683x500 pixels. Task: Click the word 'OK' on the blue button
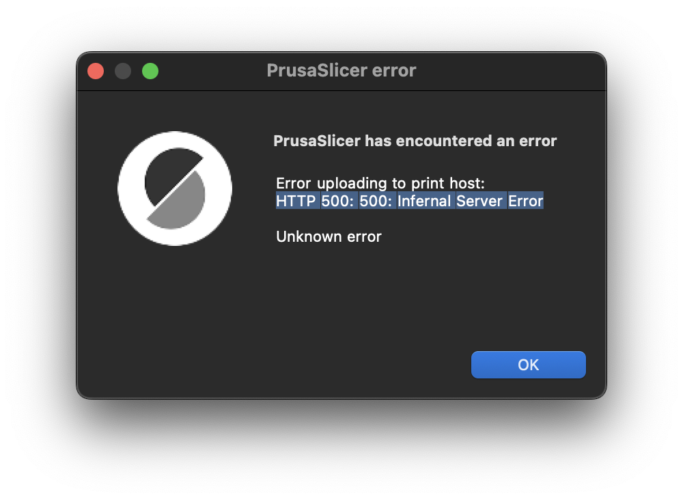tap(528, 364)
